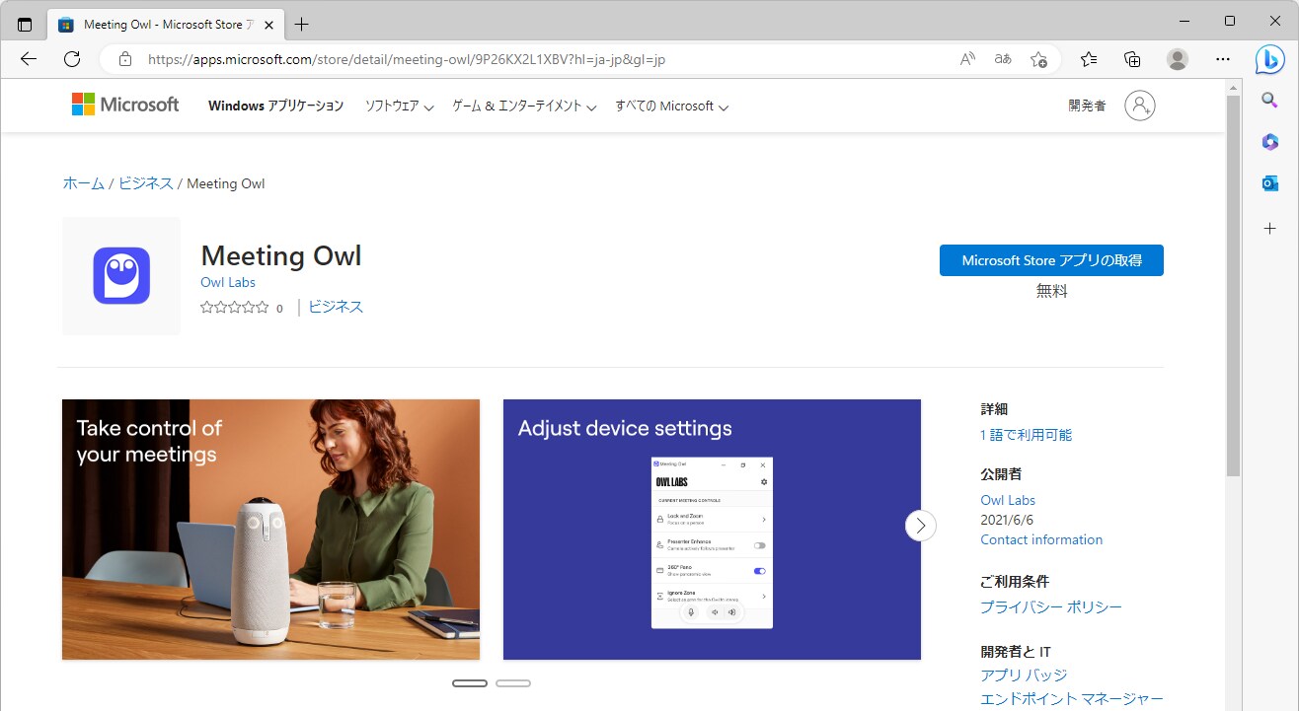This screenshot has height=711, width=1299.
Task: Open the Favorites list icon
Action: [1089, 59]
